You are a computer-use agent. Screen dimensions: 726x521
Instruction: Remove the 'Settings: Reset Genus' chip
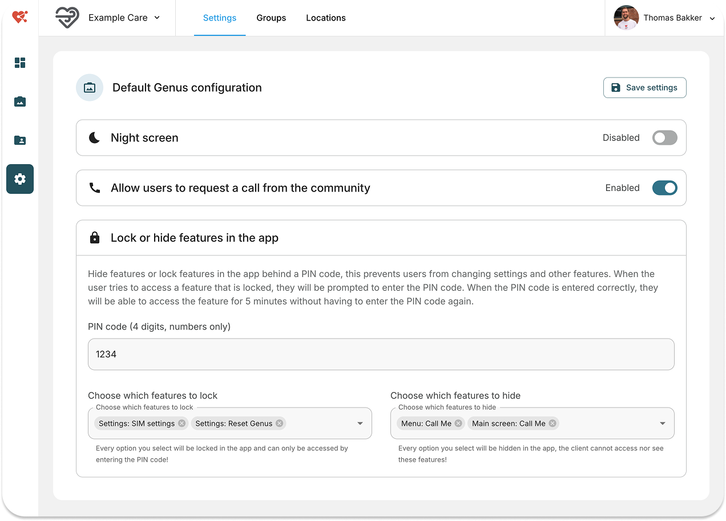[279, 424]
